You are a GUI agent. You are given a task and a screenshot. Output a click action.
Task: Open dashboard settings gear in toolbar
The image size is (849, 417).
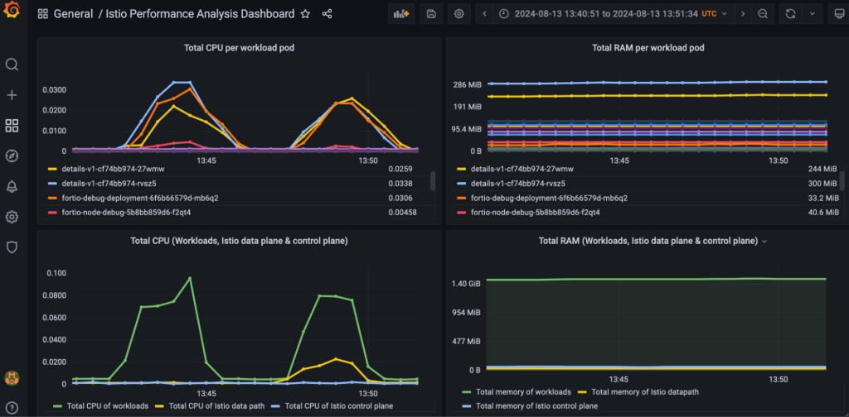(x=459, y=14)
